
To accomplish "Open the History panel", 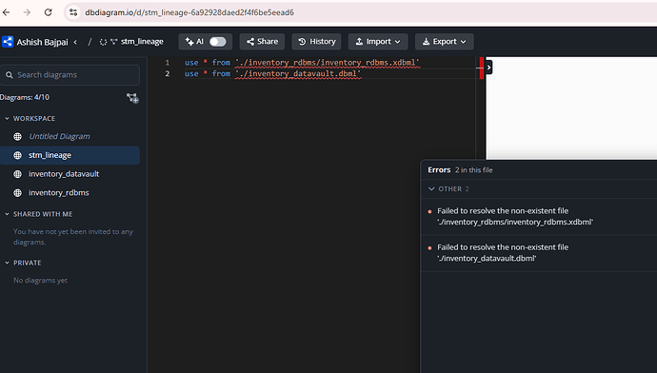I will click(x=317, y=42).
